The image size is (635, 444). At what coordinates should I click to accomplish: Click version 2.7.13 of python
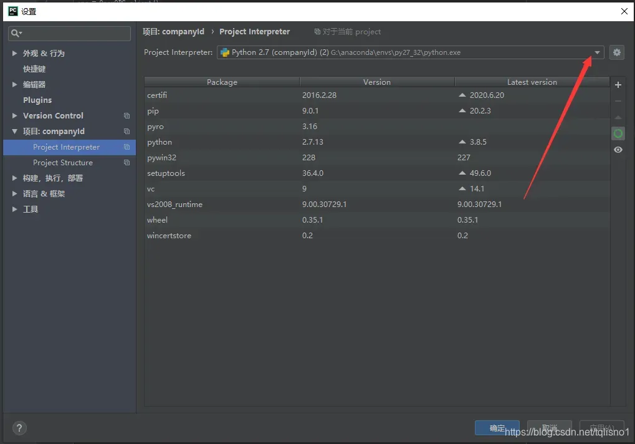coord(313,142)
